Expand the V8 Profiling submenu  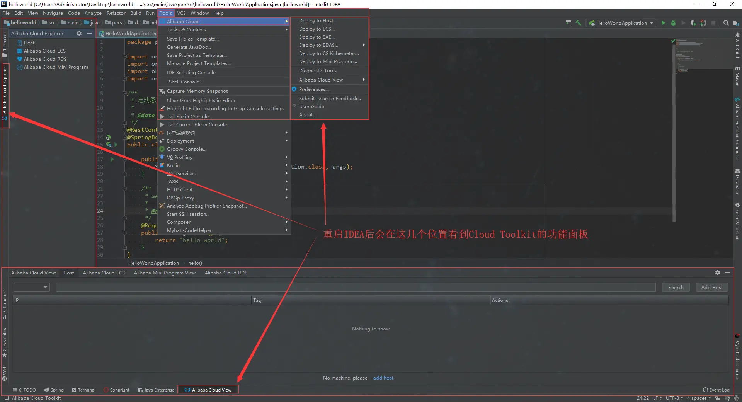click(224, 157)
